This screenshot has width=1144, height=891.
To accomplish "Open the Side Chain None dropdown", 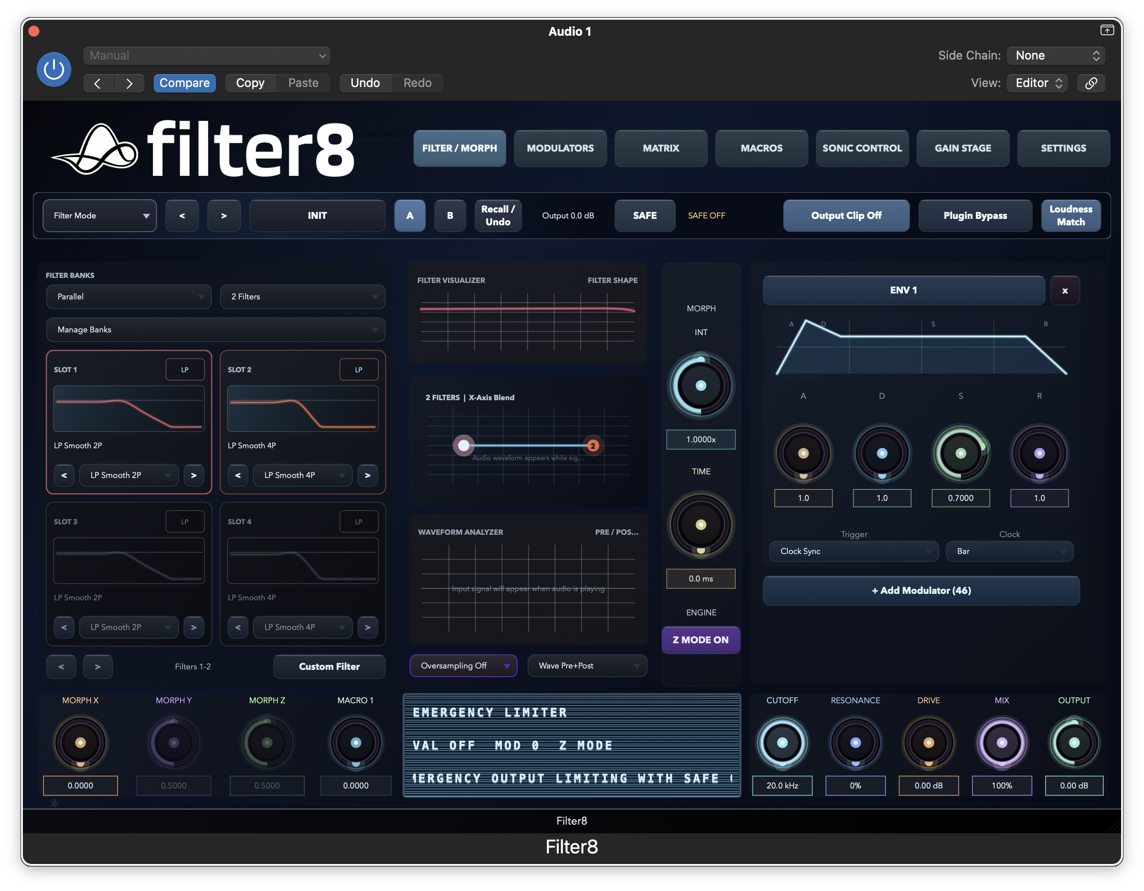I will click(1056, 55).
